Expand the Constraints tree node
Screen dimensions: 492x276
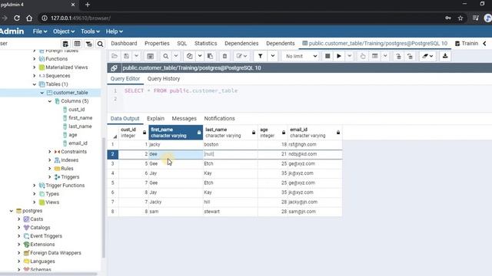click(50, 152)
